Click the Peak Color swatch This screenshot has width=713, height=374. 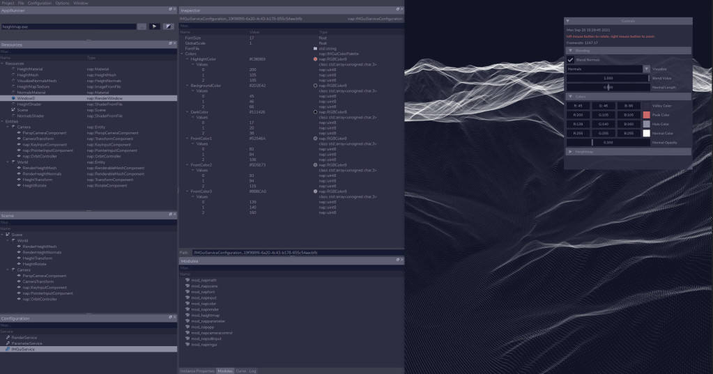coord(646,114)
